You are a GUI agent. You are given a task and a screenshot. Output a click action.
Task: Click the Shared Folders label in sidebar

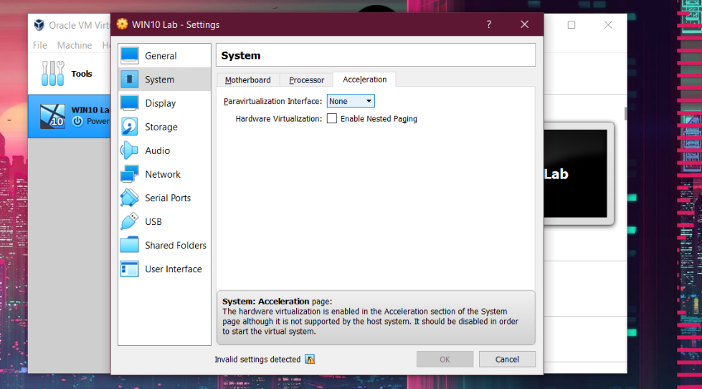click(x=176, y=246)
